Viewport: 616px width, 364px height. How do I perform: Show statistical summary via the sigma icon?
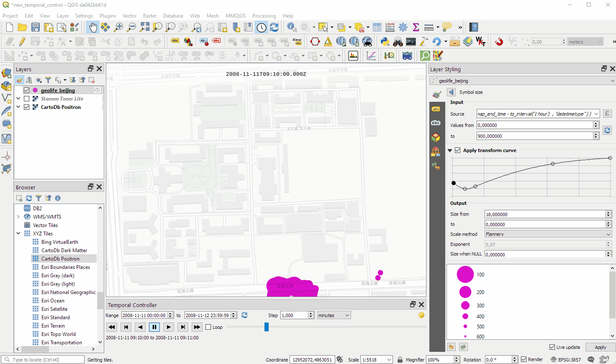pyautogui.click(x=416, y=28)
